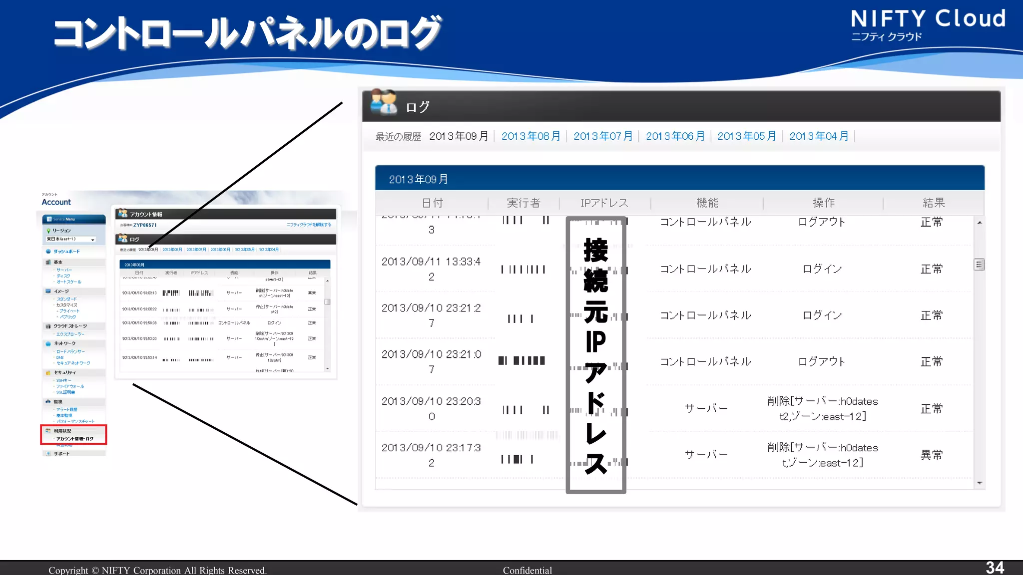Open スタンダード under イメージ
Viewport: 1023px width, 575px height.
(67, 299)
